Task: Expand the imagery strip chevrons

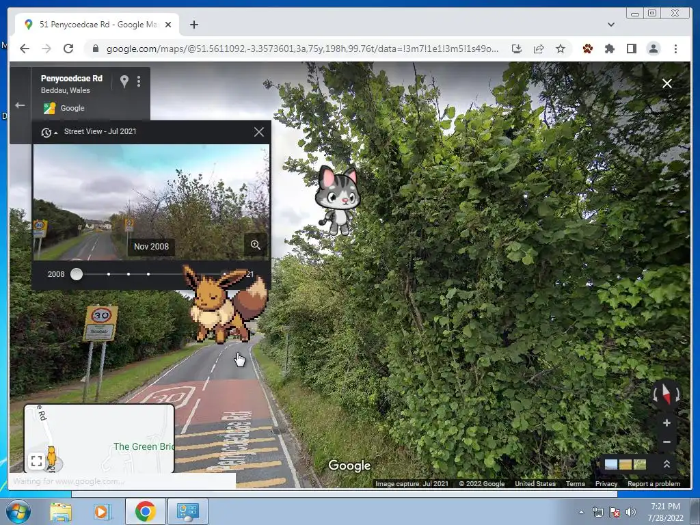Action: [x=667, y=464]
